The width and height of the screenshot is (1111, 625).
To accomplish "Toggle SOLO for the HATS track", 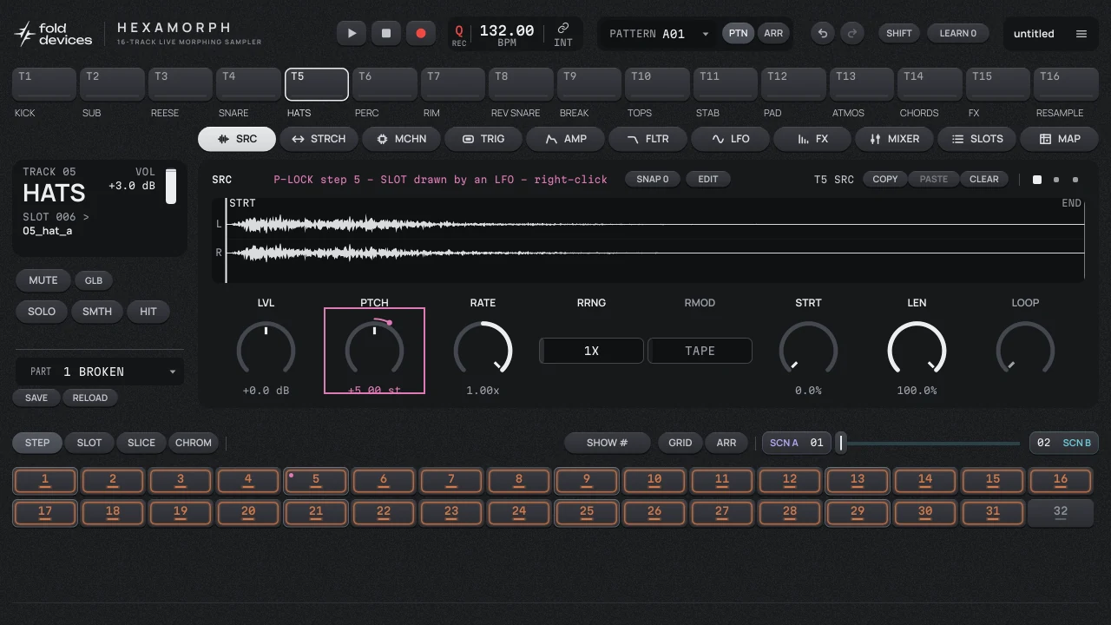I will tap(42, 312).
